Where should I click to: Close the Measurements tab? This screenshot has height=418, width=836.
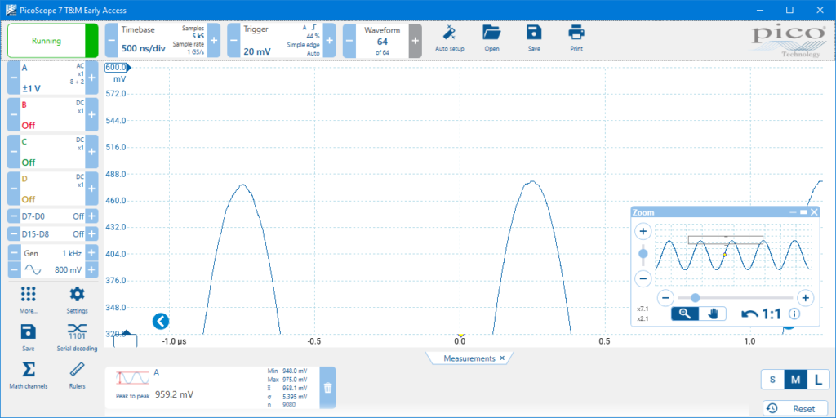502,358
